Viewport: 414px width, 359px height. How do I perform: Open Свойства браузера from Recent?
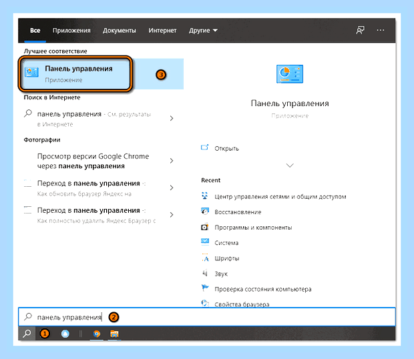click(242, 304)
